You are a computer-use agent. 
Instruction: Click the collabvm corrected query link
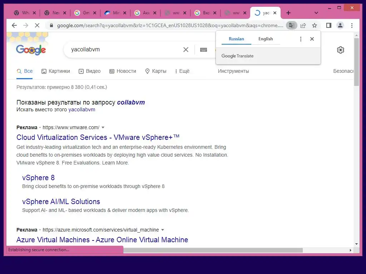point(131,102)
